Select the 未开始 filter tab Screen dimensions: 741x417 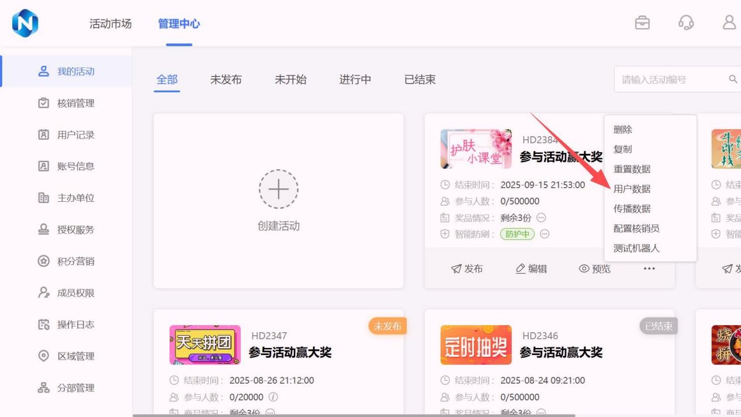290,80
